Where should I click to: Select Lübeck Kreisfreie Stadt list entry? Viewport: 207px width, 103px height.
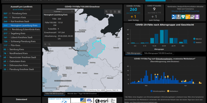coord(22,37)
